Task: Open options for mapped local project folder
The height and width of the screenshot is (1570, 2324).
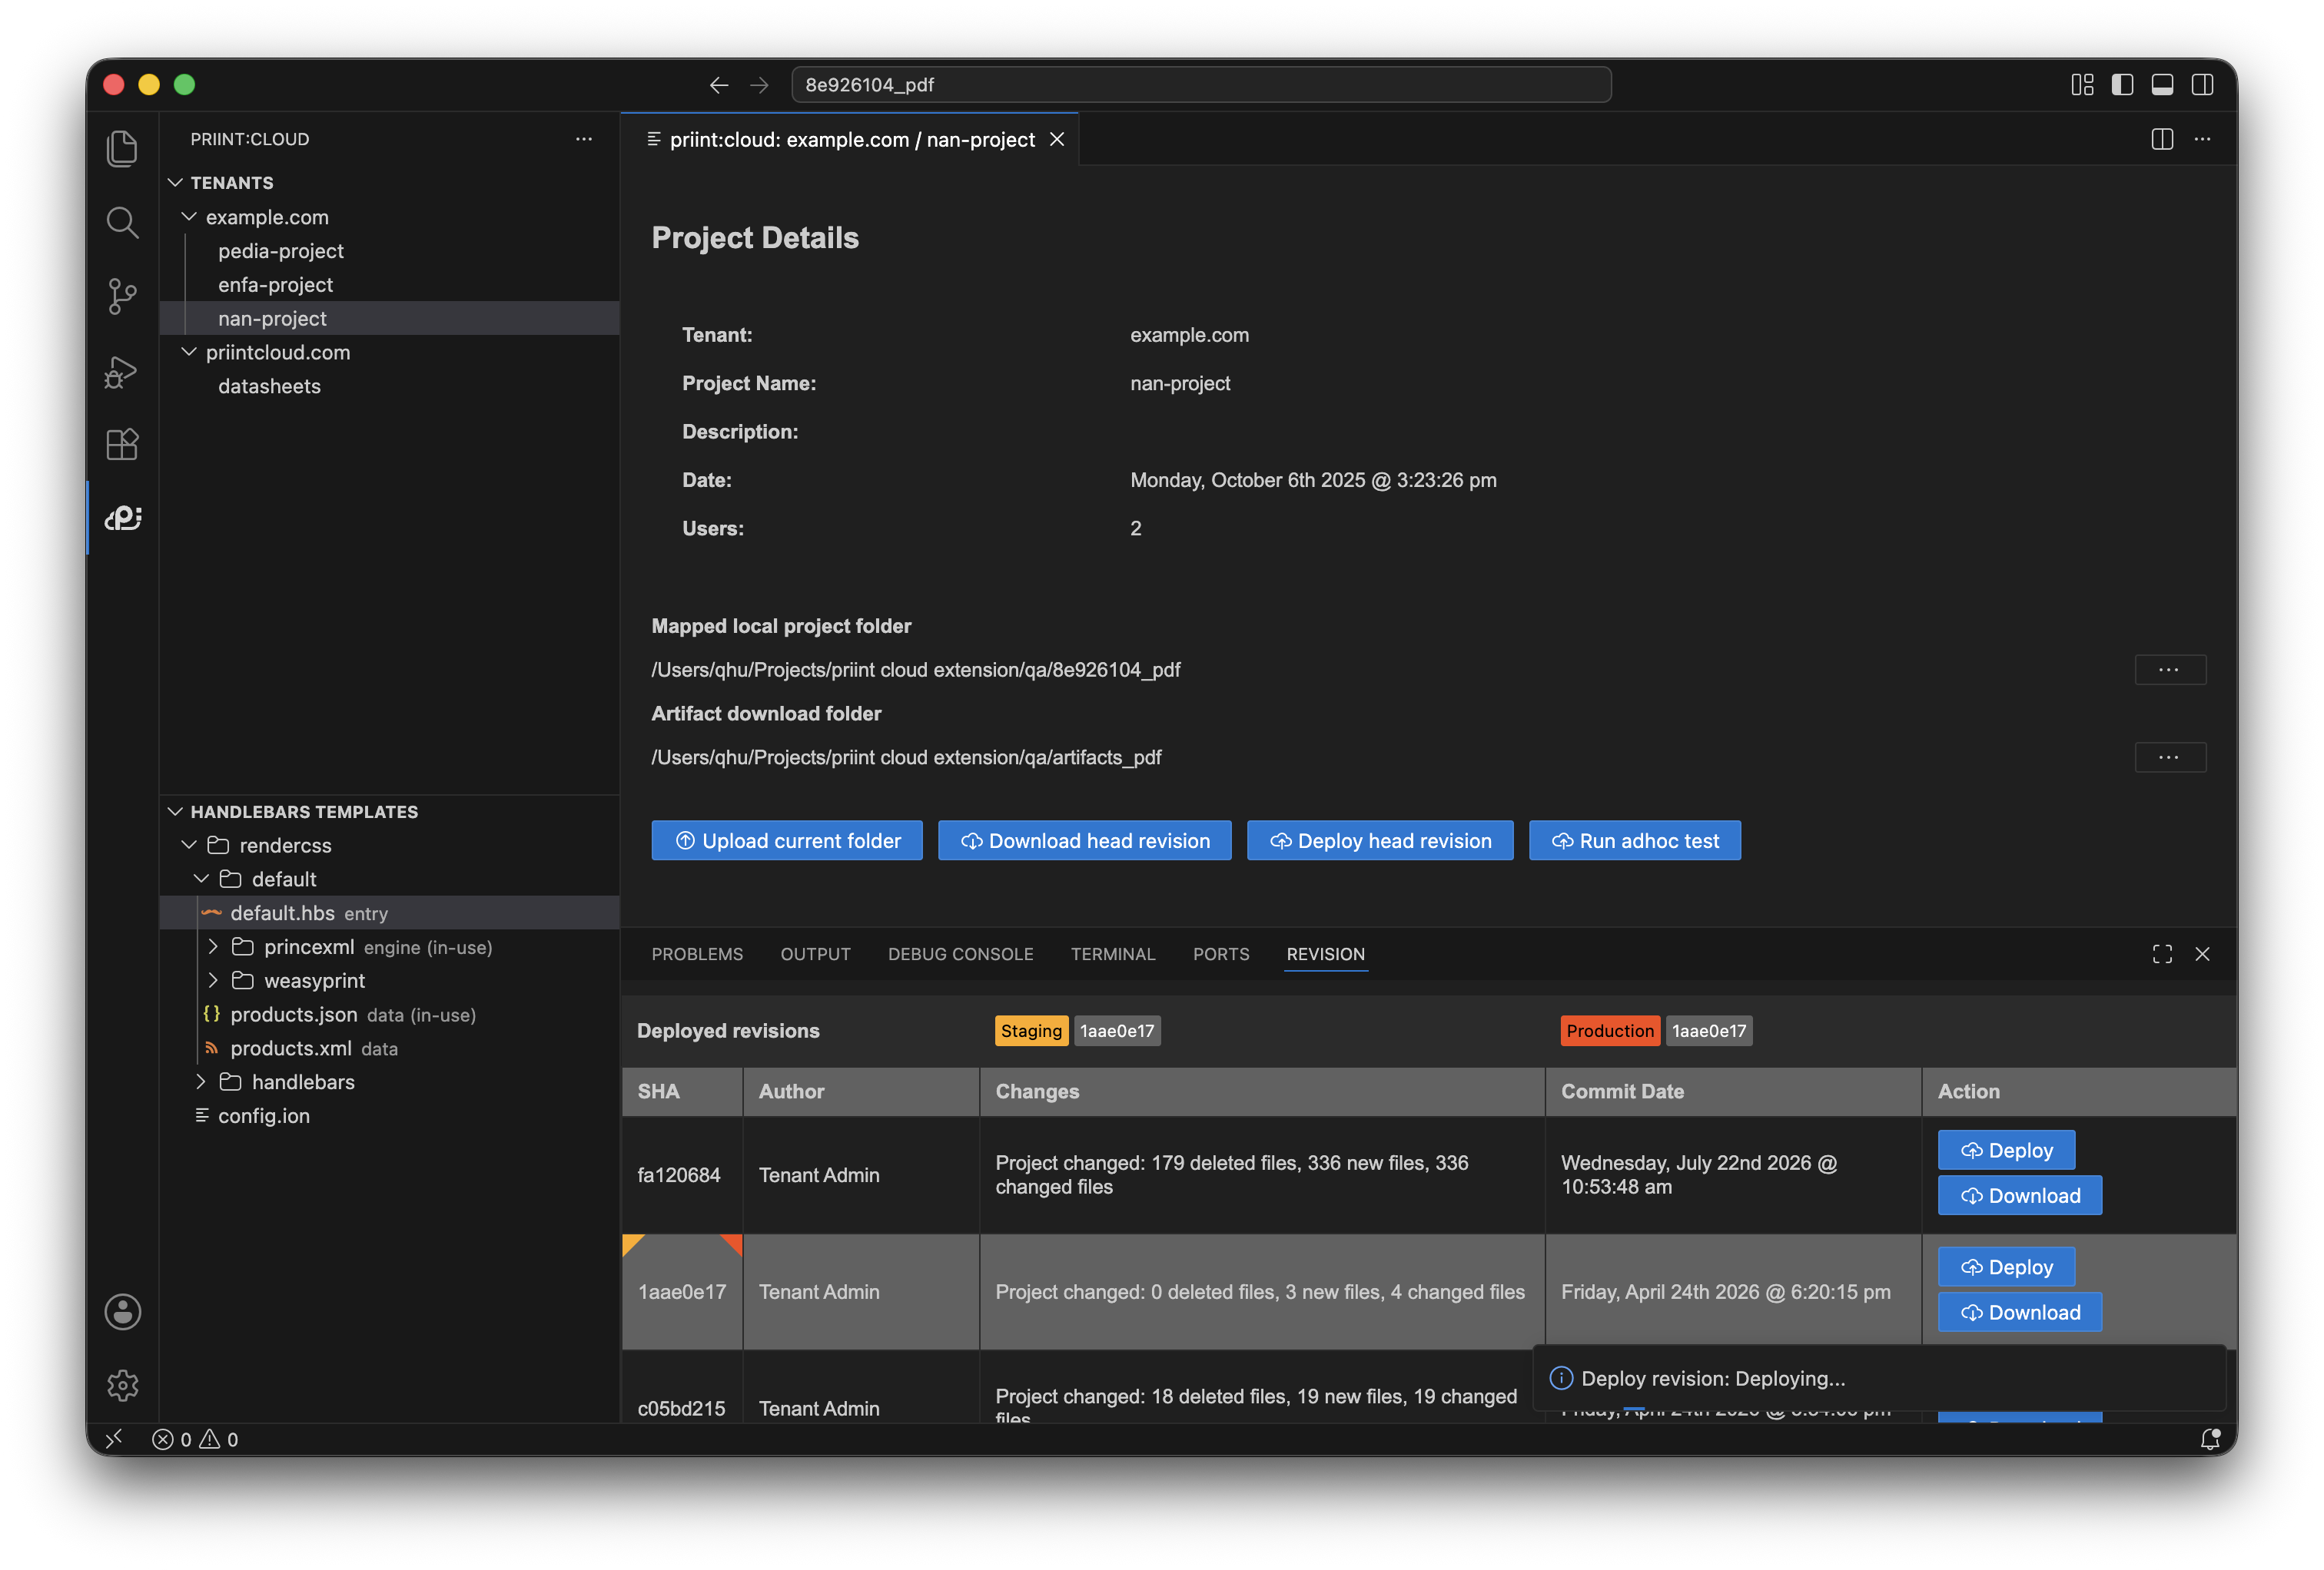Action: pyautogui.click(x=2170, y=670)
